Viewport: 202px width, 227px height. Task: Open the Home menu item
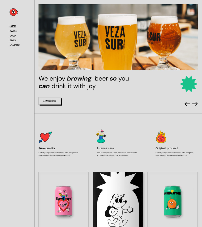13,26
